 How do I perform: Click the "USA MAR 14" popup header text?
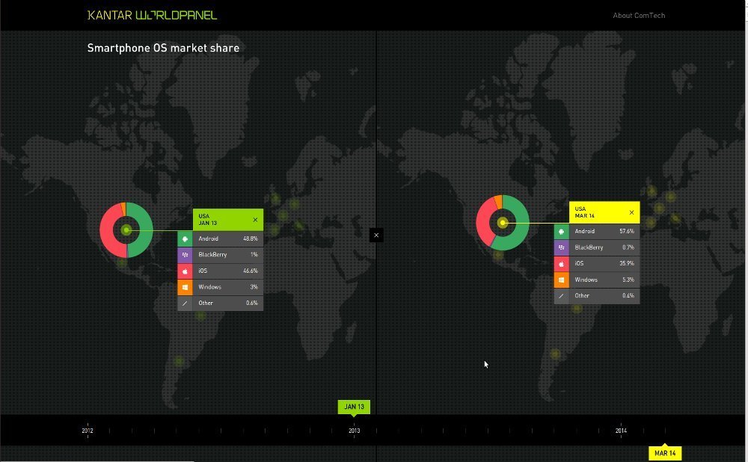coord(584,212)
